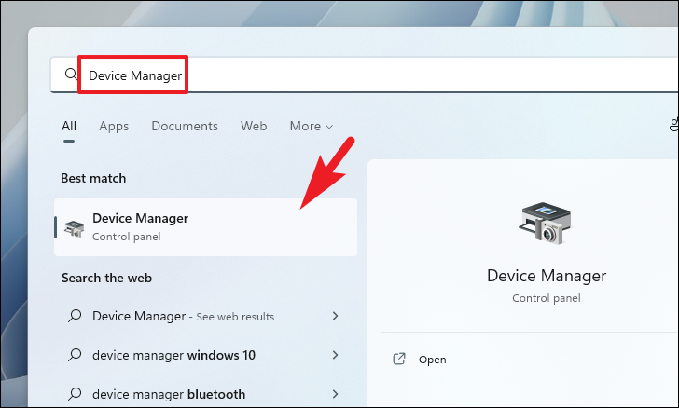679x408 pixels.
Task: Expand the More filter dropdown
Action: click(x=311, y=126)
